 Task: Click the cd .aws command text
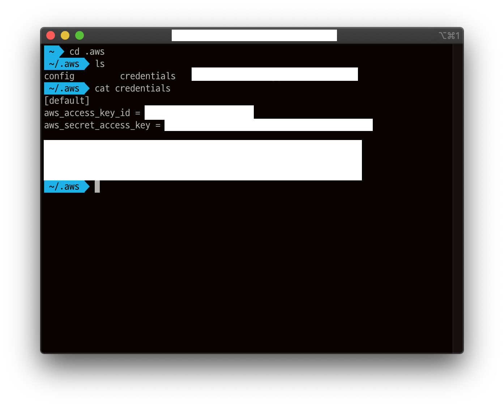[x=86, y=51]
